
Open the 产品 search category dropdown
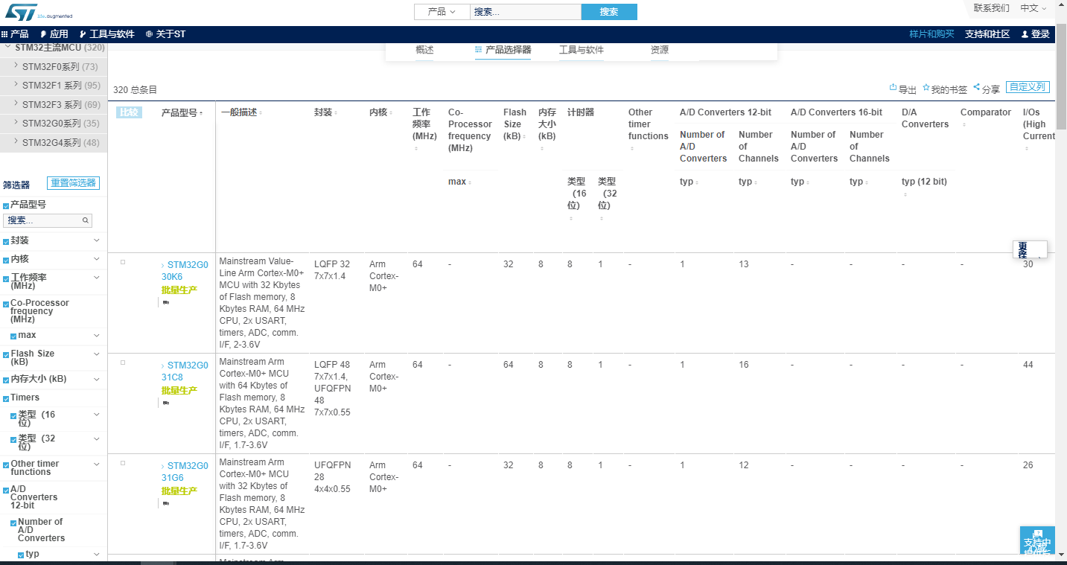pos(442,12)
